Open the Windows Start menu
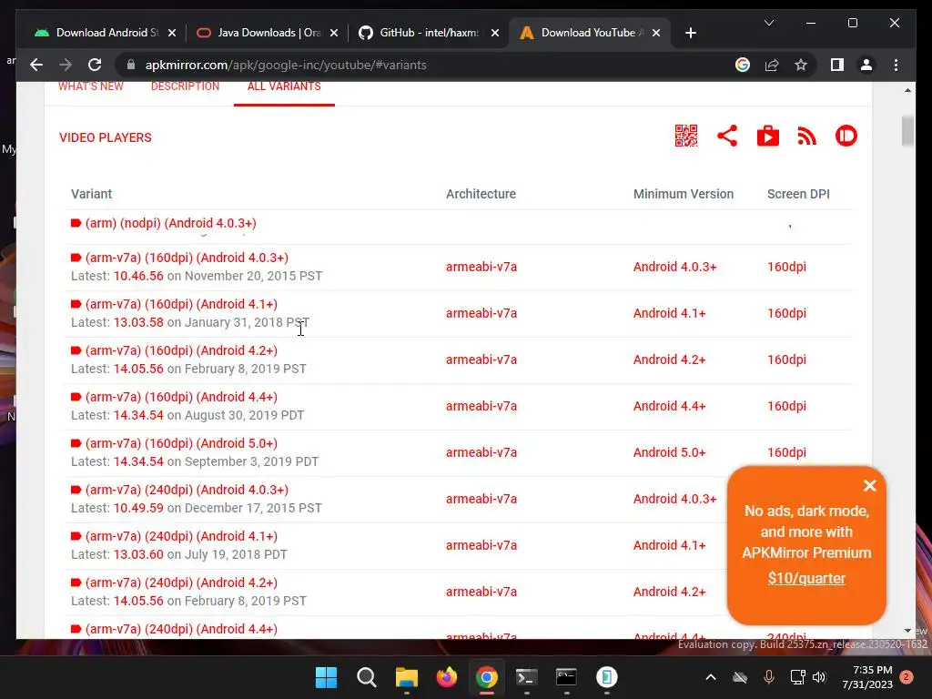This screenshot has width=932, height=699. point(326,677)
